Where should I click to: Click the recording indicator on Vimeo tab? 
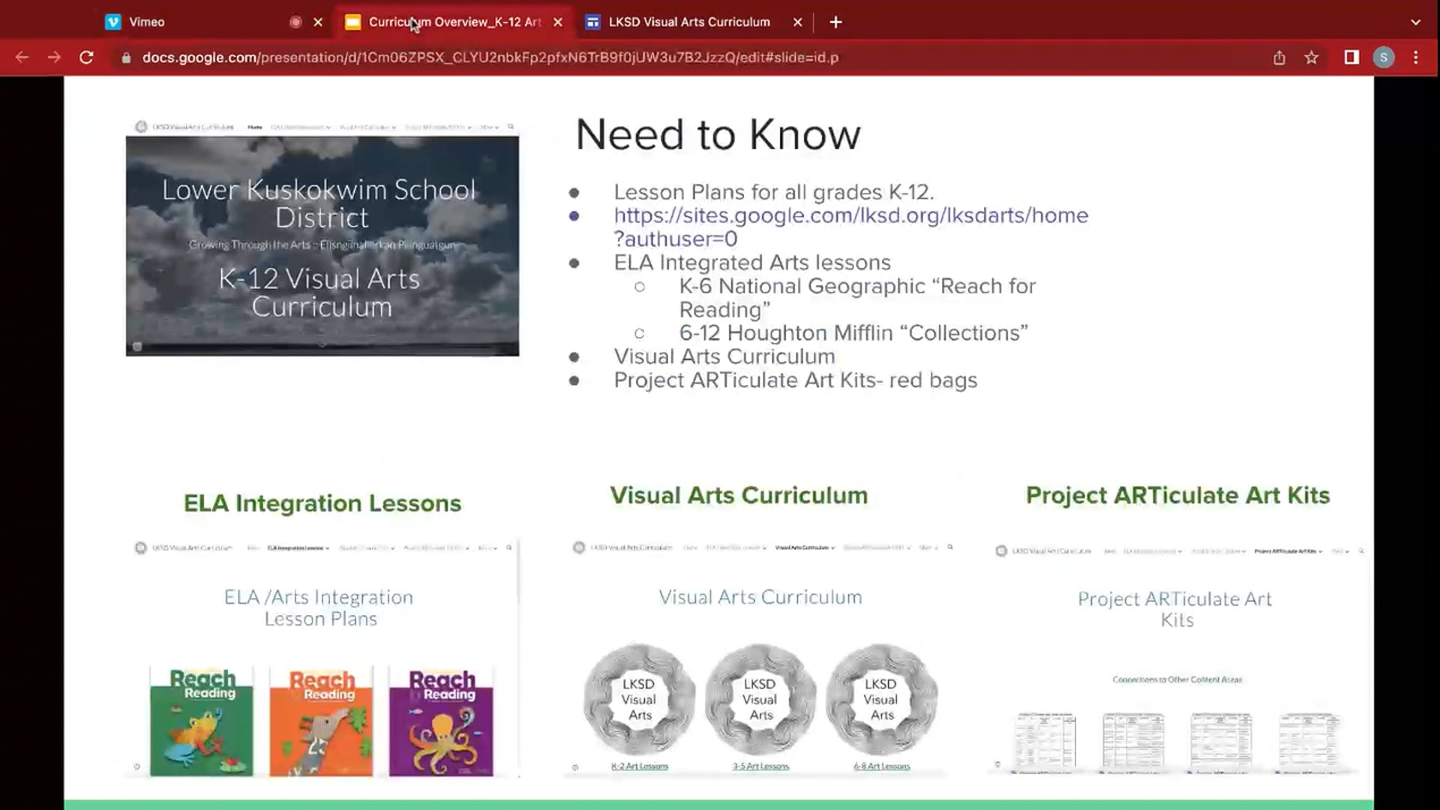295,22
